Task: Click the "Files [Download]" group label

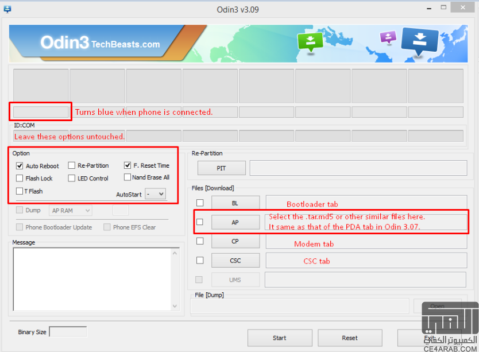Action: [213, 188]
